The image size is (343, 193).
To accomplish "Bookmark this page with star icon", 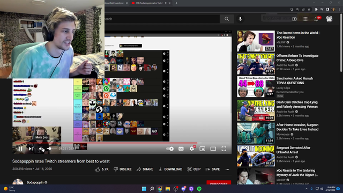I will pyautogui.click(x=309, y=10).
